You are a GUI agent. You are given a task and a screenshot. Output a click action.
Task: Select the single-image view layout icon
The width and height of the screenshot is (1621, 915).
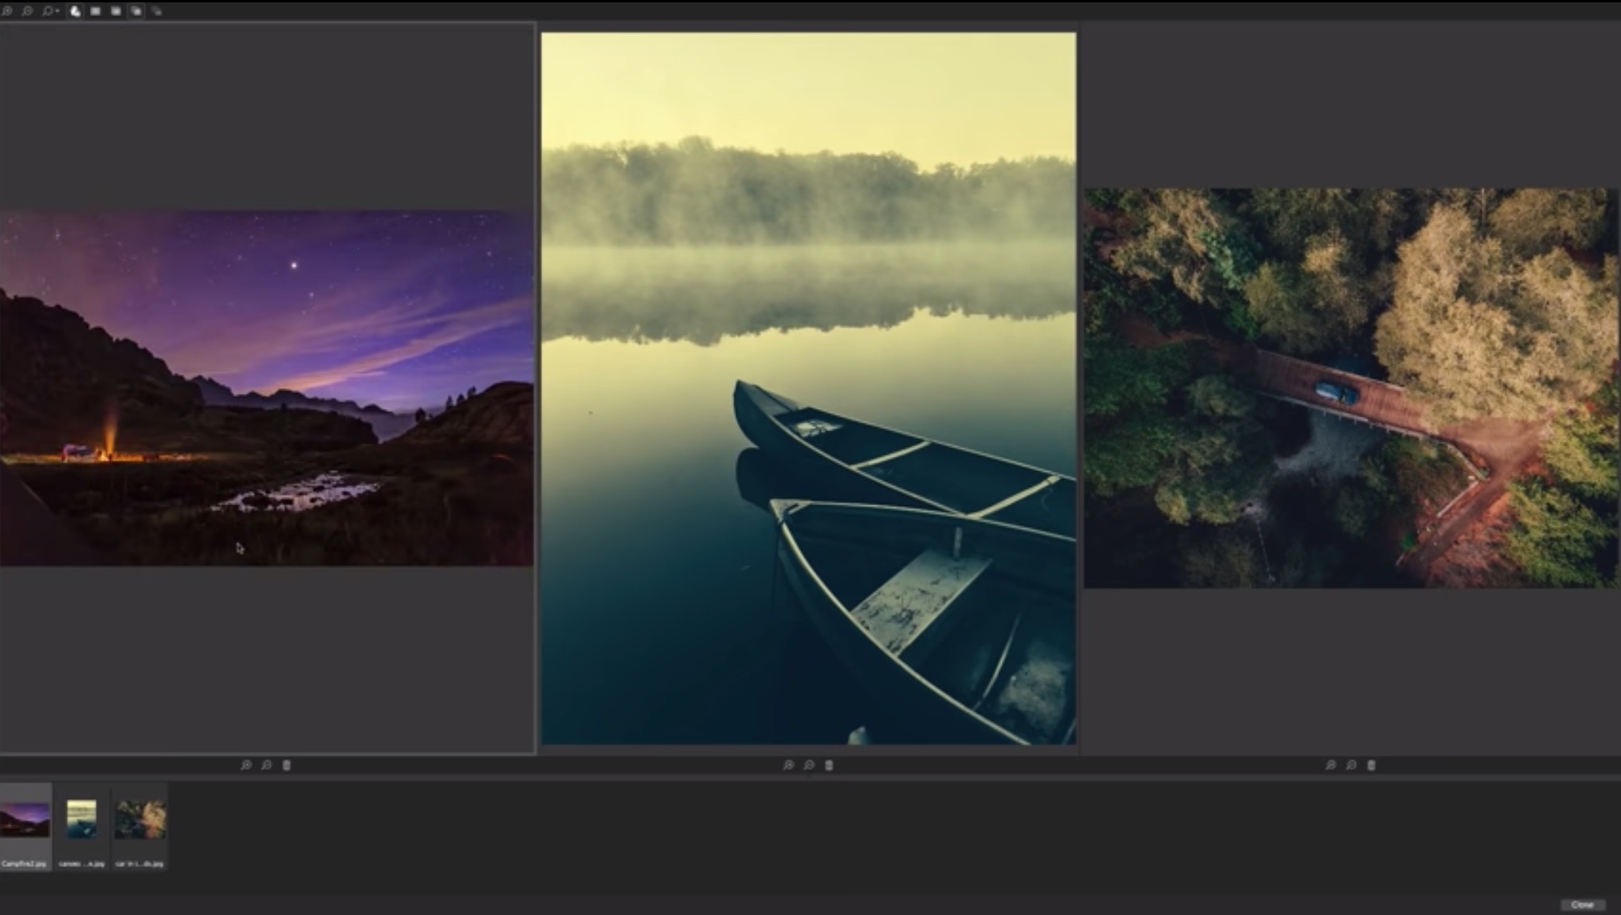click(x=95, y=11)
